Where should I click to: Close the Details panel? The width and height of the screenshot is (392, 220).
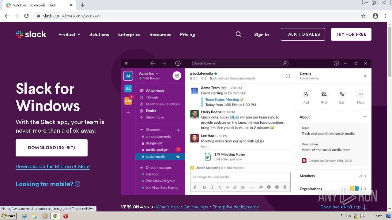pyautogui.click(x=365, y=76)
